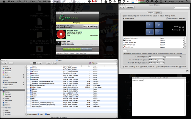This screenshot has height=119, width=191.
Task: Open the Website tab in FixTunes
Action: point(72,53)
